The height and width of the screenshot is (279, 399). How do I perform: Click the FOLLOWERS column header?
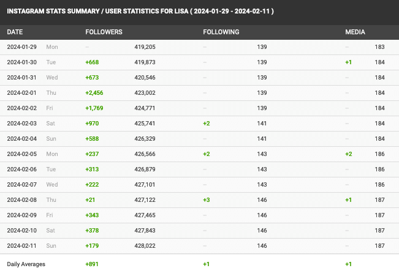(104, 32)
